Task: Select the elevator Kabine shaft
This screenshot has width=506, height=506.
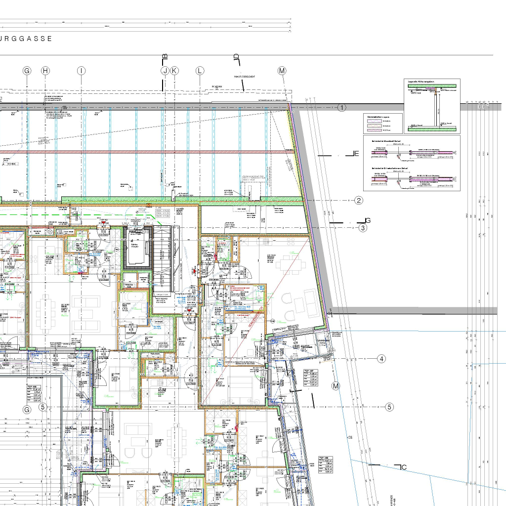Action: [x=135, y=249]
